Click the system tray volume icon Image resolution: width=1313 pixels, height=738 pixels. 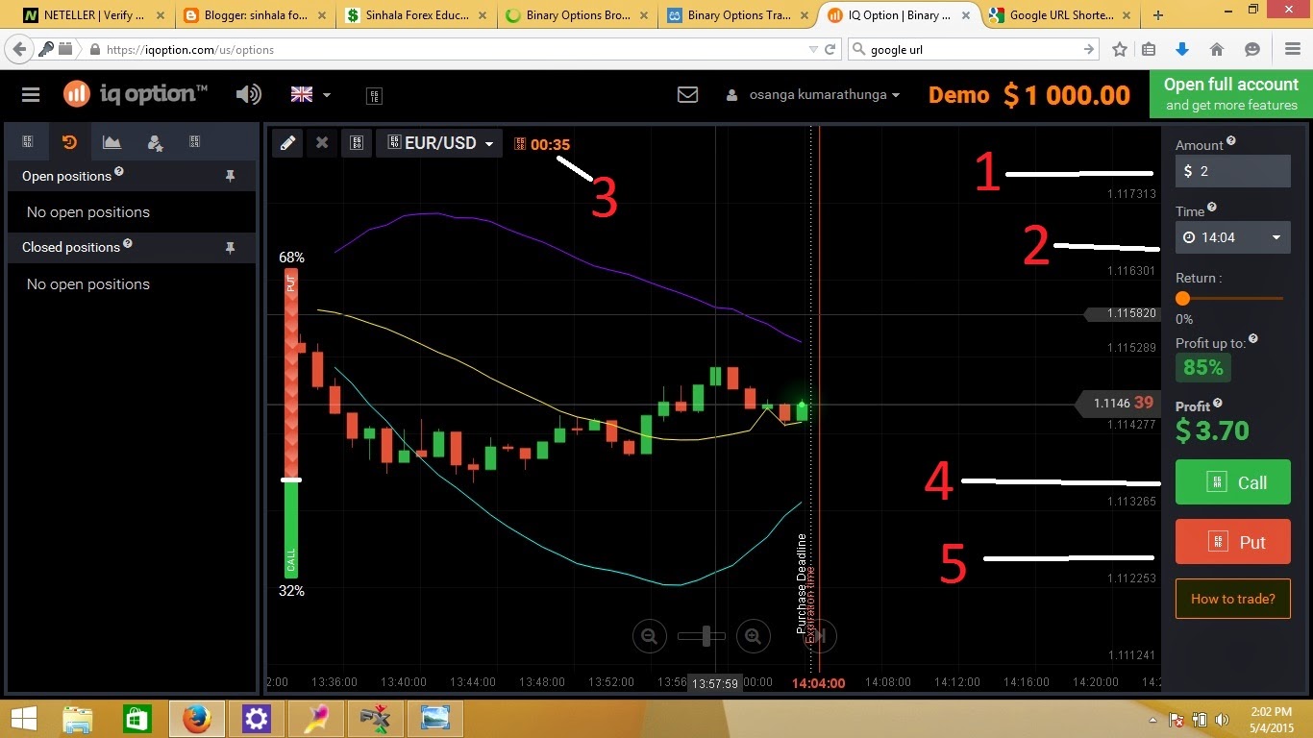(1222, 719)
